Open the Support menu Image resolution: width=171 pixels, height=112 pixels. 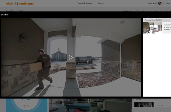101,3
